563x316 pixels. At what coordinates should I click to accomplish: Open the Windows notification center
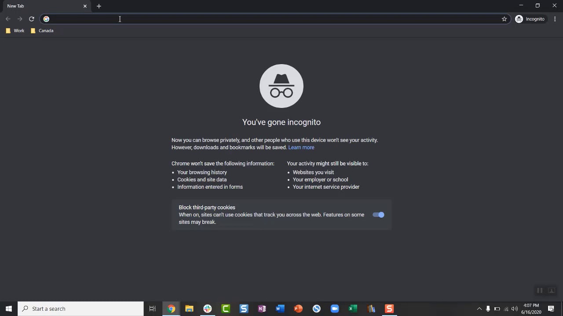tap(551, 309)
